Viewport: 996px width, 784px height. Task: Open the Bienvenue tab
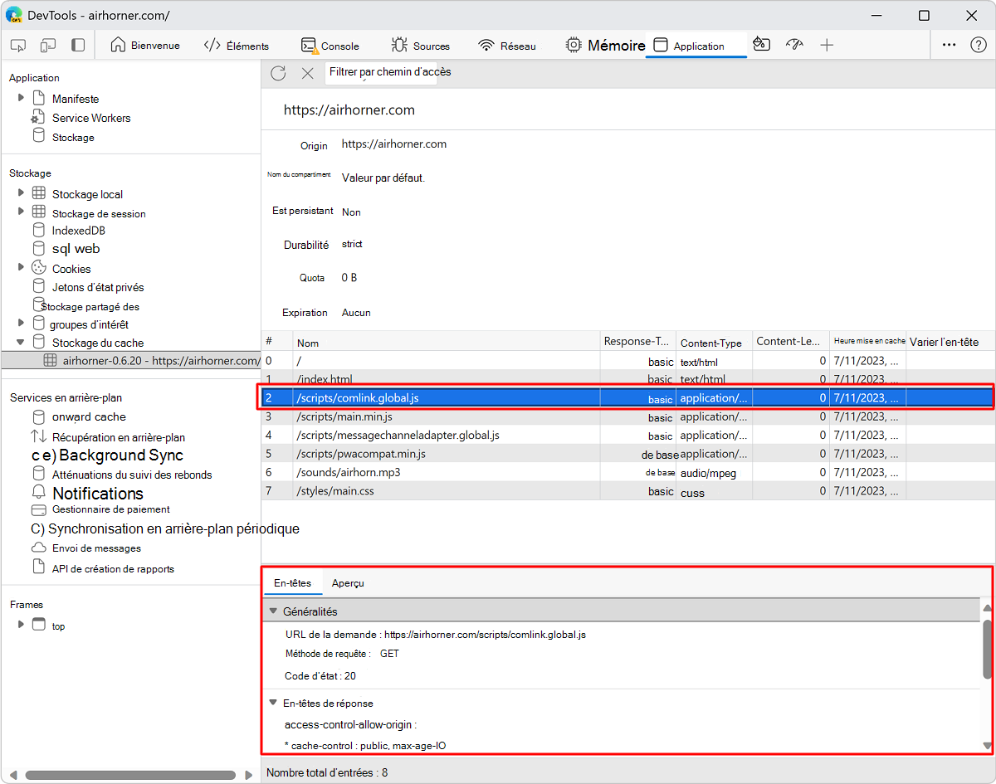point(145,46)
